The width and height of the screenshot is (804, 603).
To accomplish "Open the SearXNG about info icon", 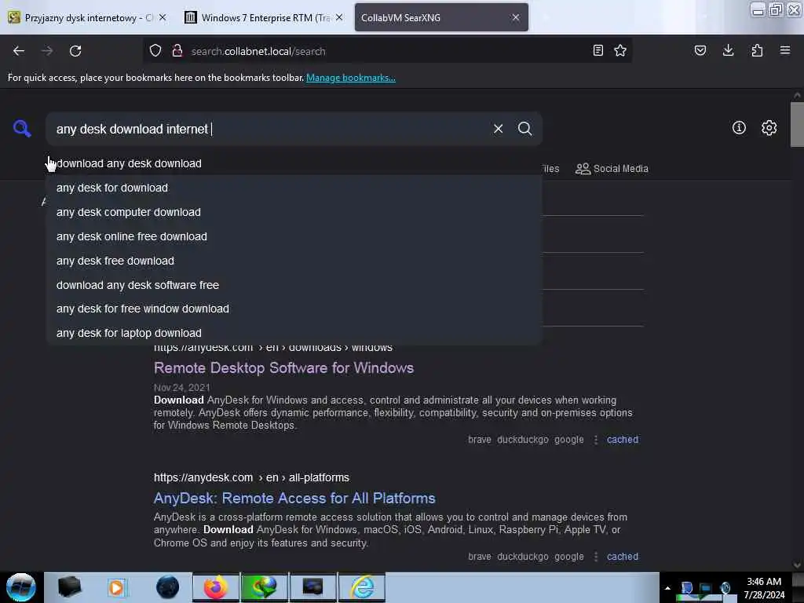I will [739, 128].
